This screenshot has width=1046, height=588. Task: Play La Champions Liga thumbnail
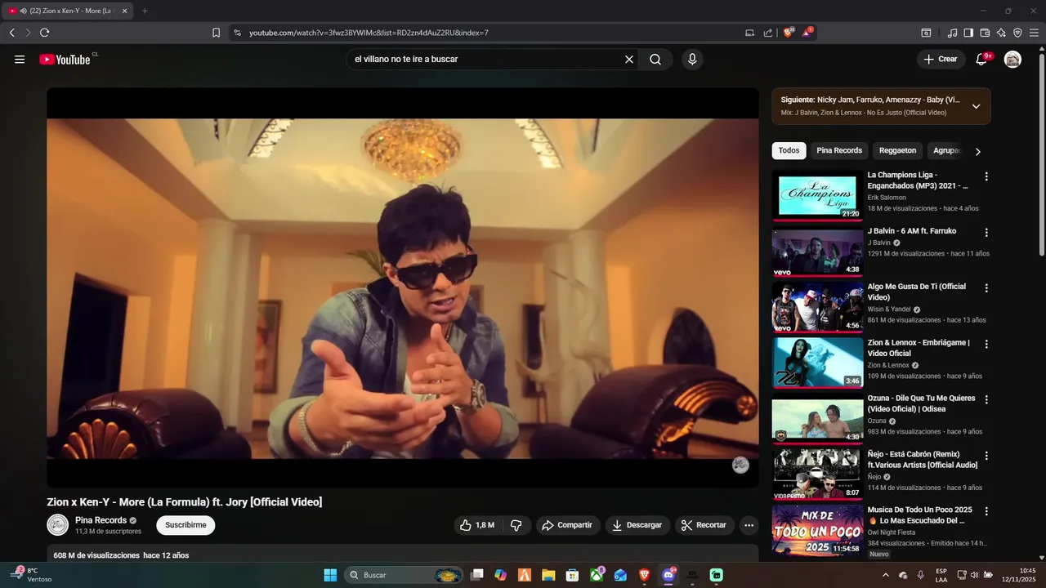click(817, 195)
